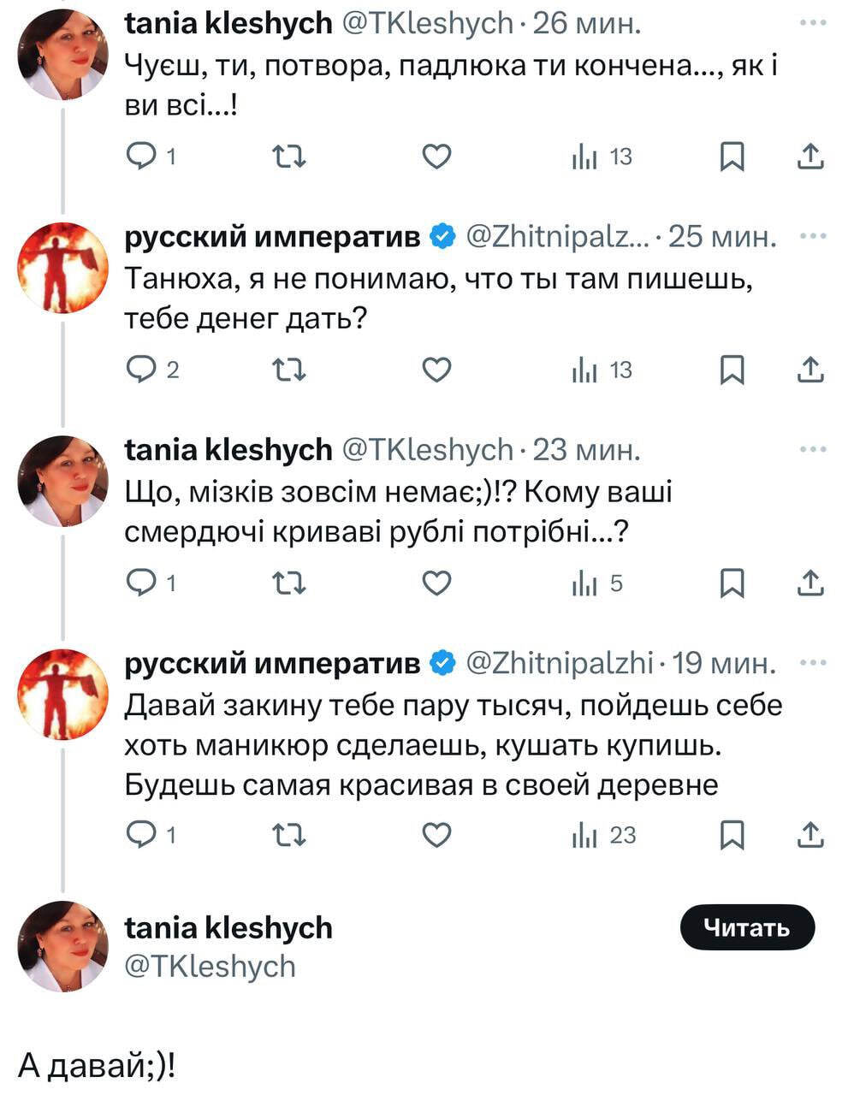Reply to the tweet posted 26 мин. ago
Viewport: 848px width, 1095px height.
tap(139, 157)
